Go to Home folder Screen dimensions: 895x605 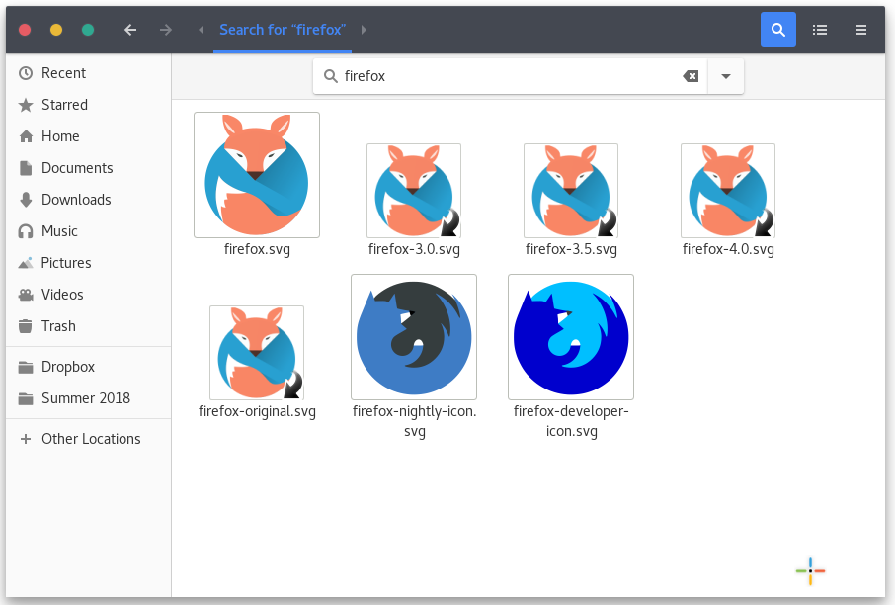click(x=60, y=136)
